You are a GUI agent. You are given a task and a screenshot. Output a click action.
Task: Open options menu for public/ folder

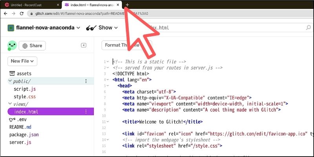[86, 81]
